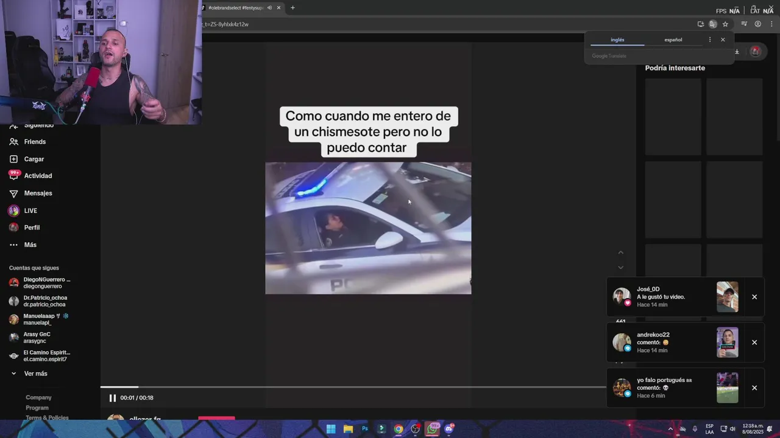This screenshot has width=780, height=438.
Task: Dismiss the andrekoo22 comment notification
Action: tap(754, 342)
